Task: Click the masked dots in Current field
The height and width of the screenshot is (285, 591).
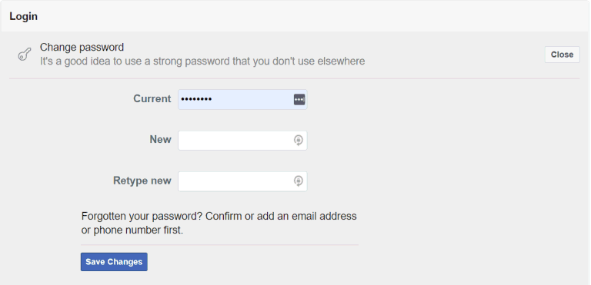Action: pos(196,99)
